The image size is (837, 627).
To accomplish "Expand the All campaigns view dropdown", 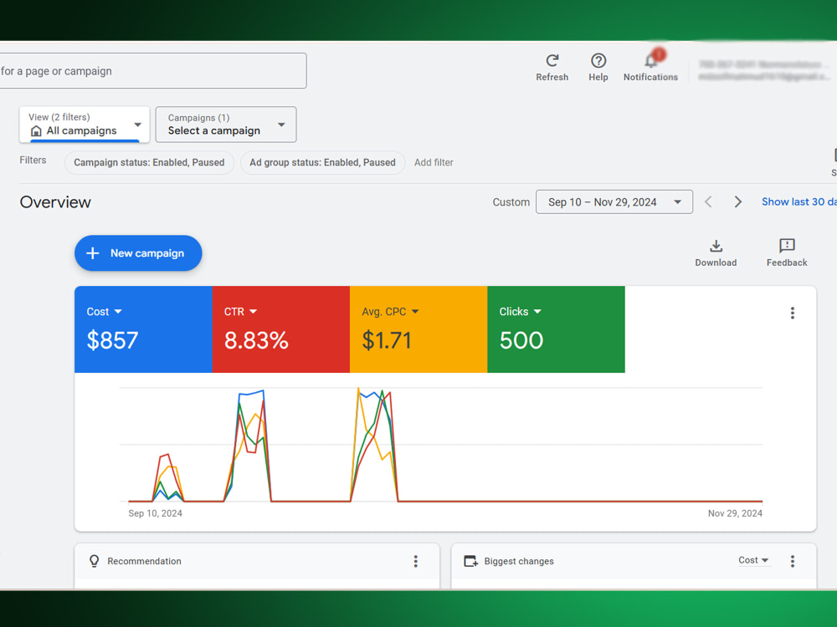I will click(138, 125).
